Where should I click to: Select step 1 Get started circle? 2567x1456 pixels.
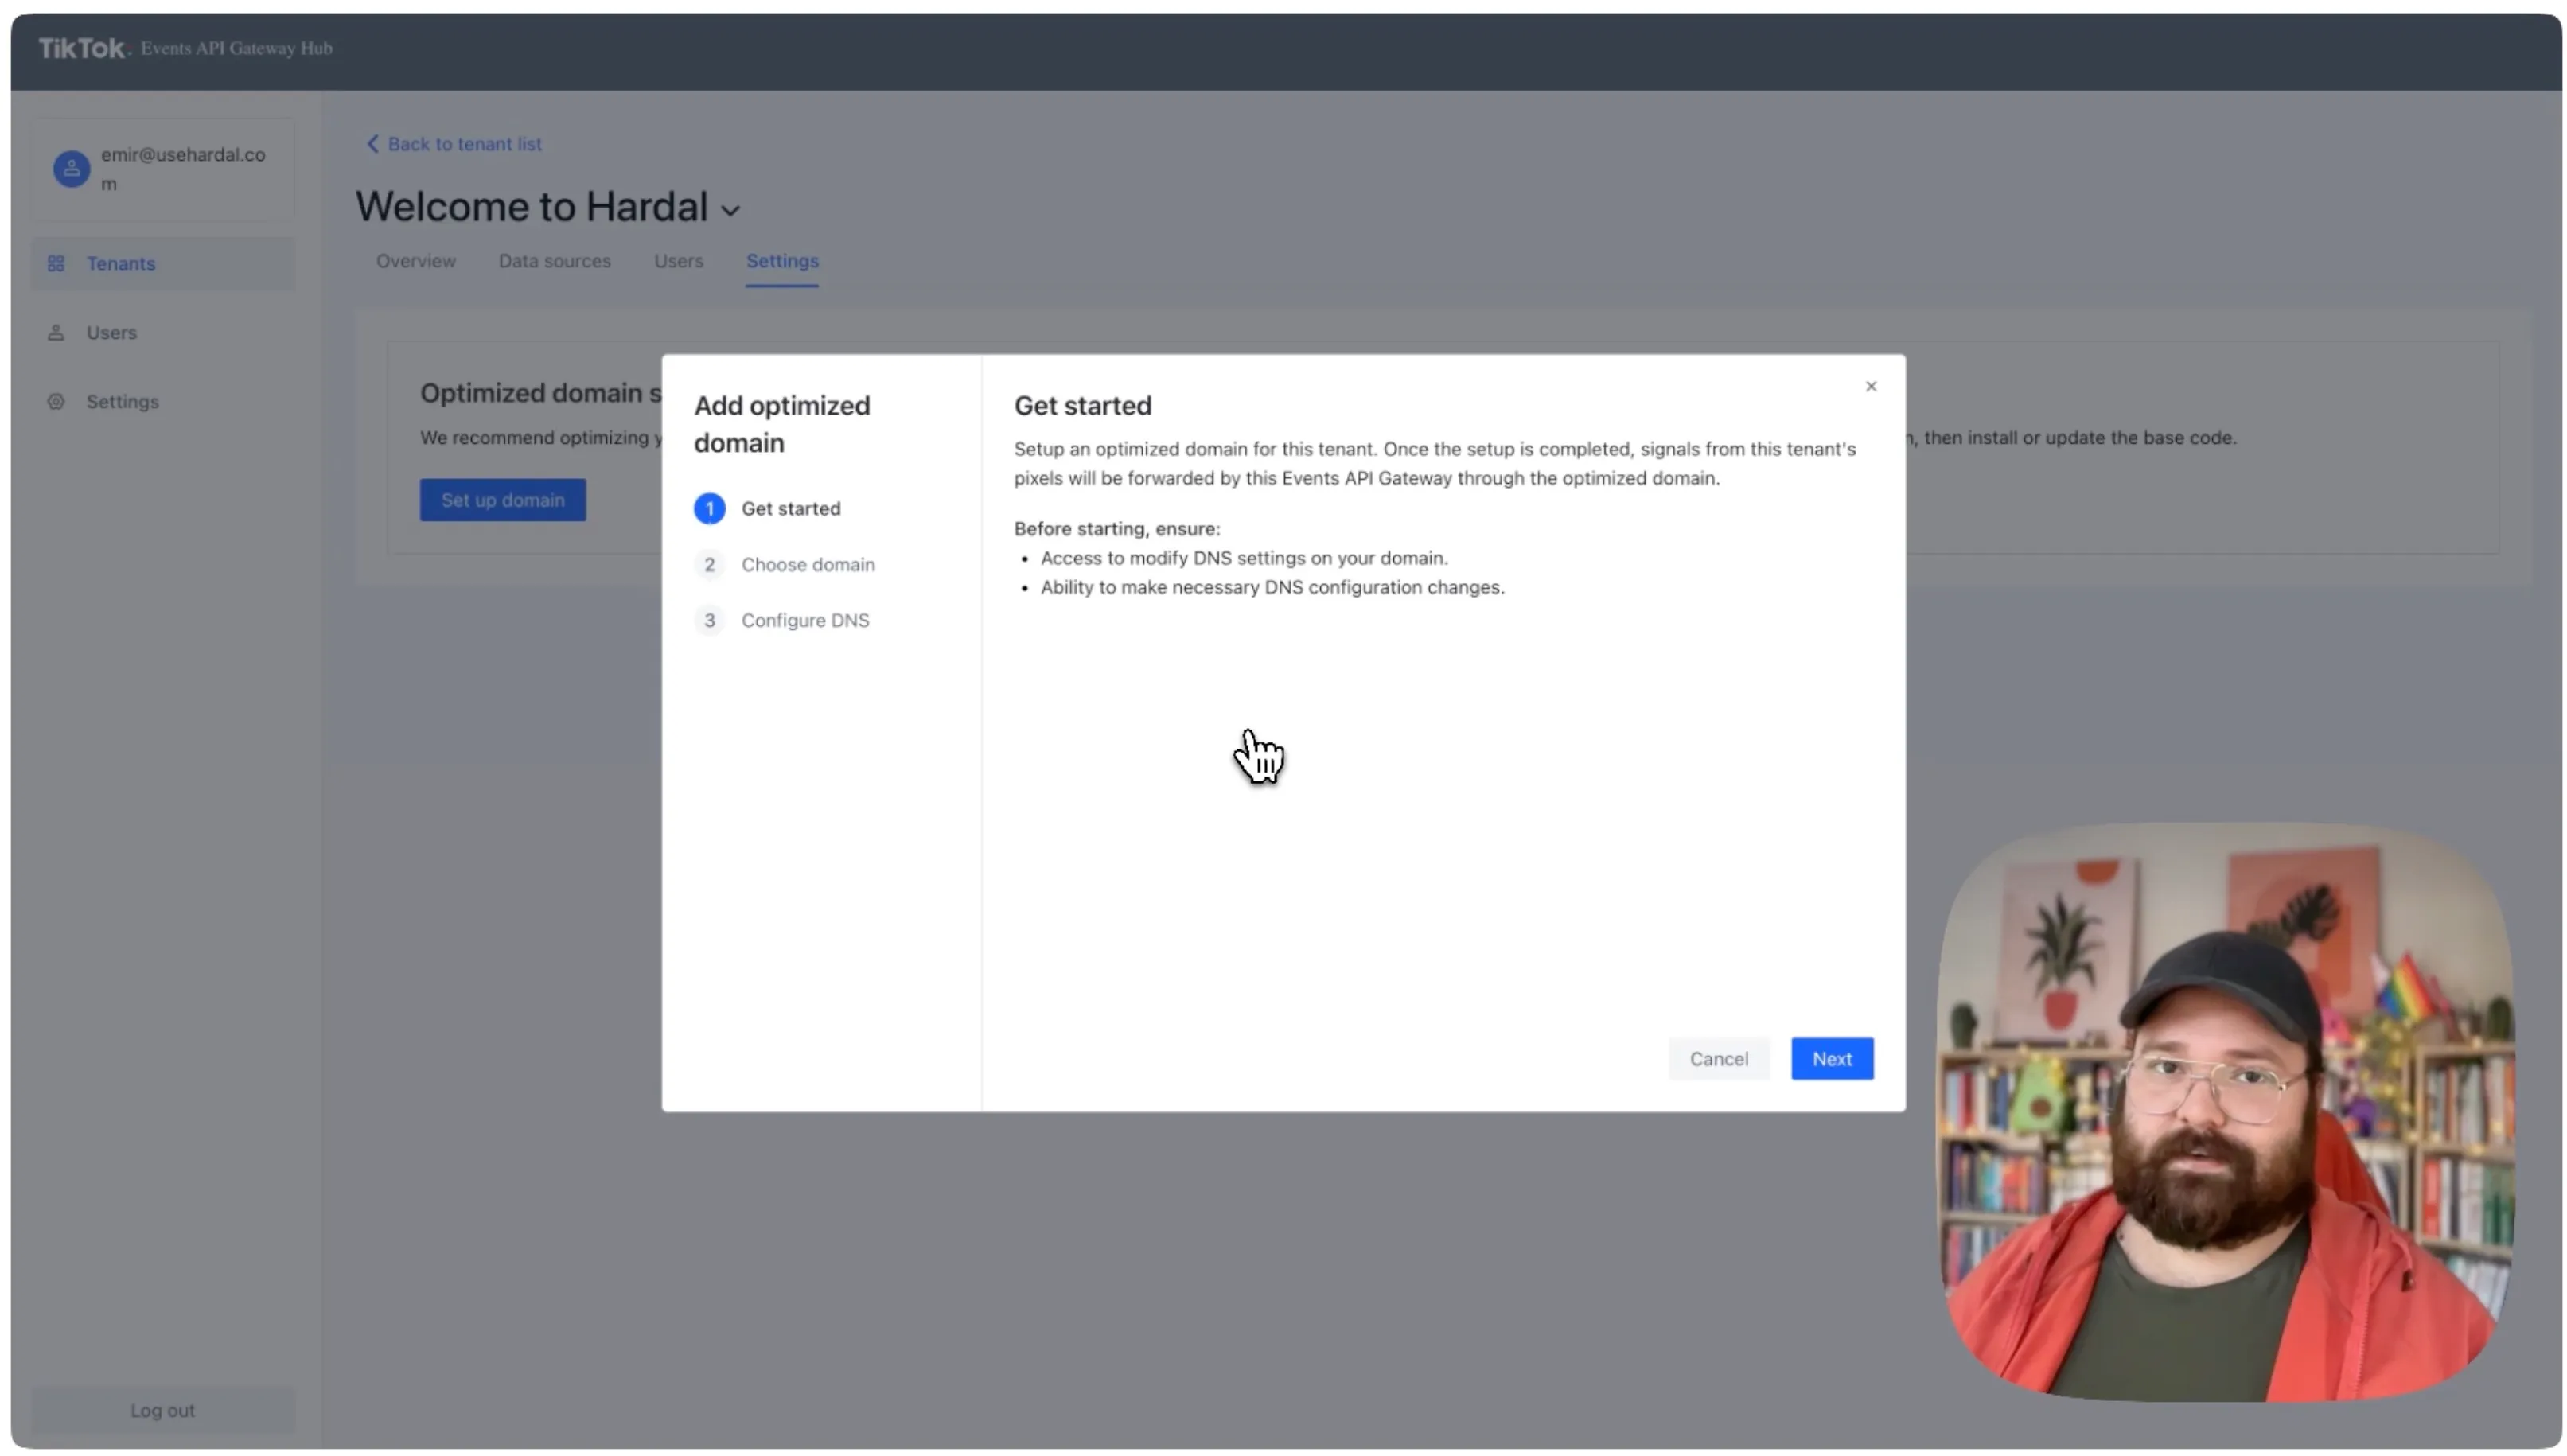coord(709,508)
